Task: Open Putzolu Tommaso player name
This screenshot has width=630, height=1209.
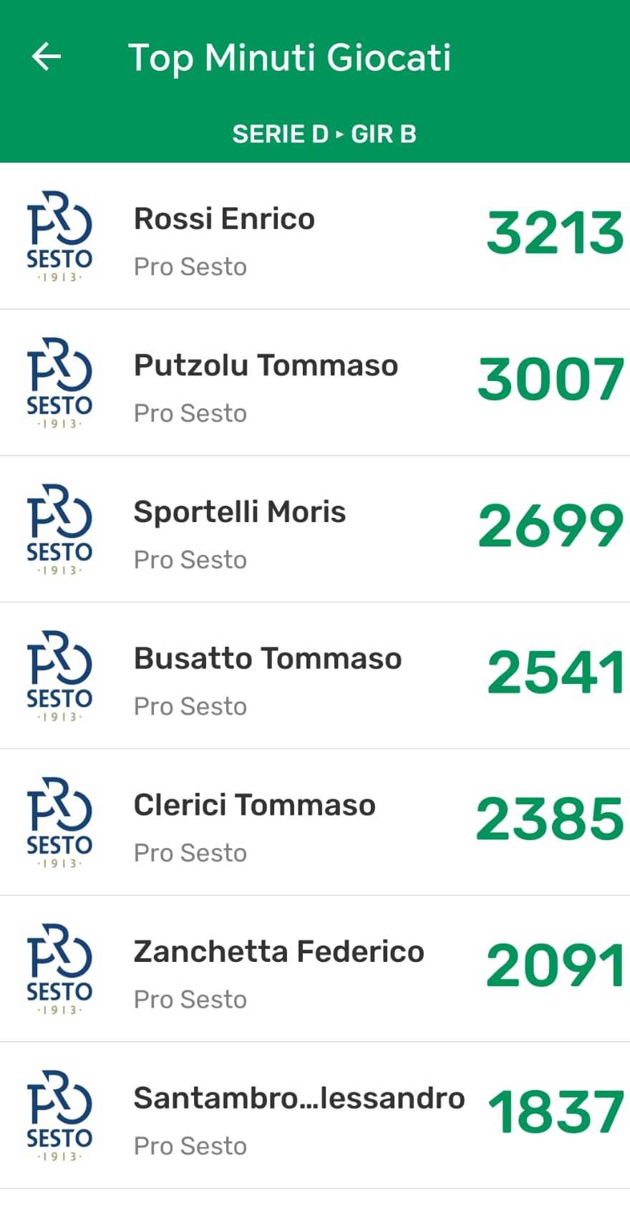Action: pyautogui.click(x=266, y=365)
